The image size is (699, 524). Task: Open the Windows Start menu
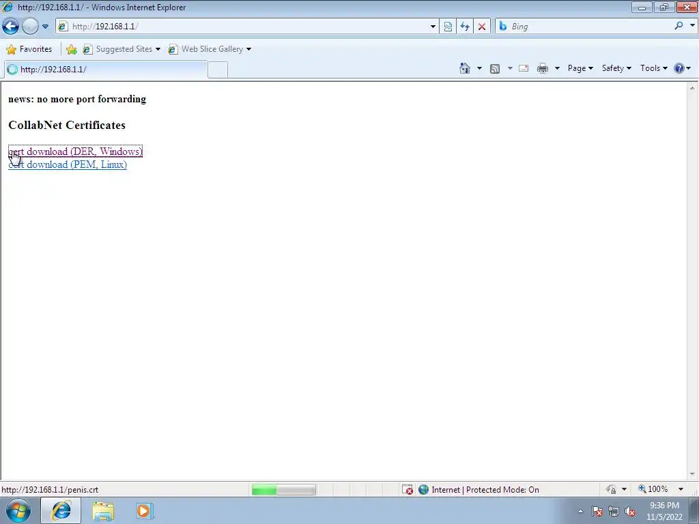point(18,510)
